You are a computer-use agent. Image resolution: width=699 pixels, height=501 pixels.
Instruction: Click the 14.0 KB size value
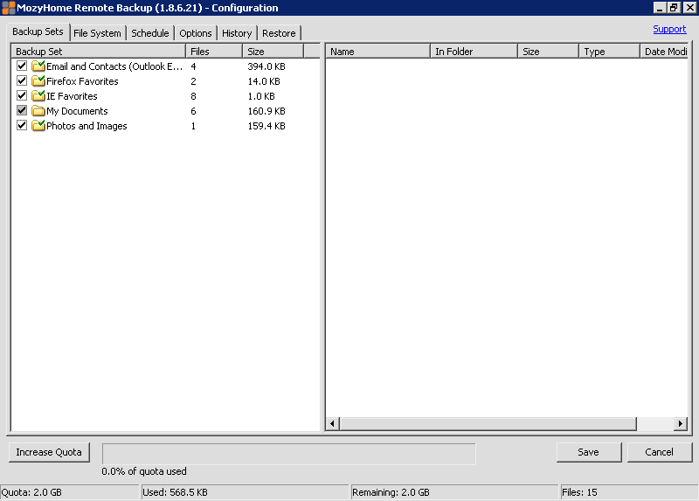(264, 81)
